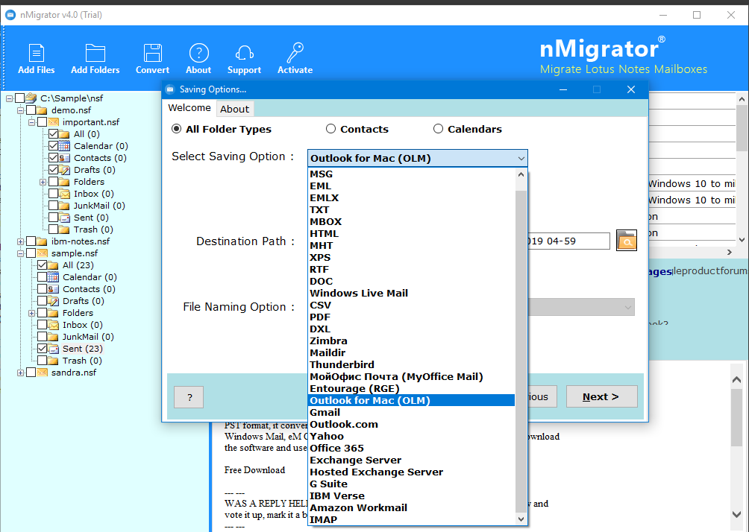Choose IMAP at the list bottom
Viewport: 749px width, 532px height.
412,519
